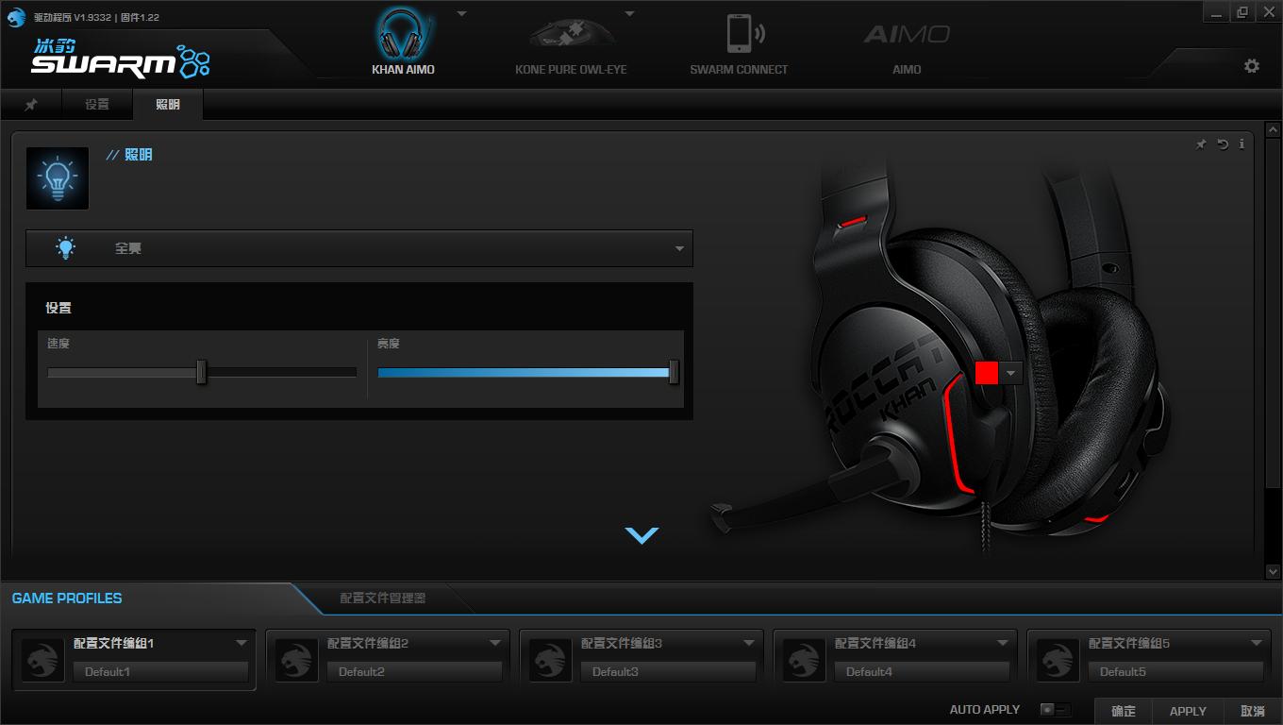Open the headset color picker dropdown arrow

pyautogui.click(x=1011, y=373)
